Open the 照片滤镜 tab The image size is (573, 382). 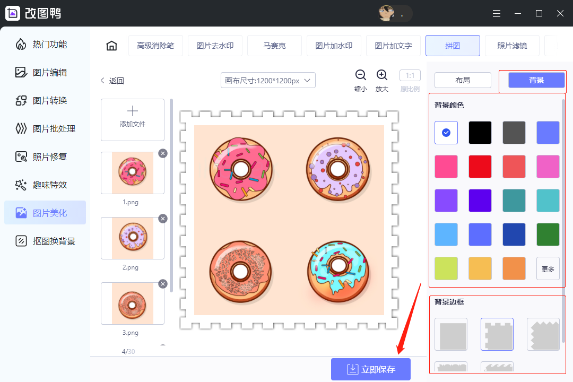[512, 46]
